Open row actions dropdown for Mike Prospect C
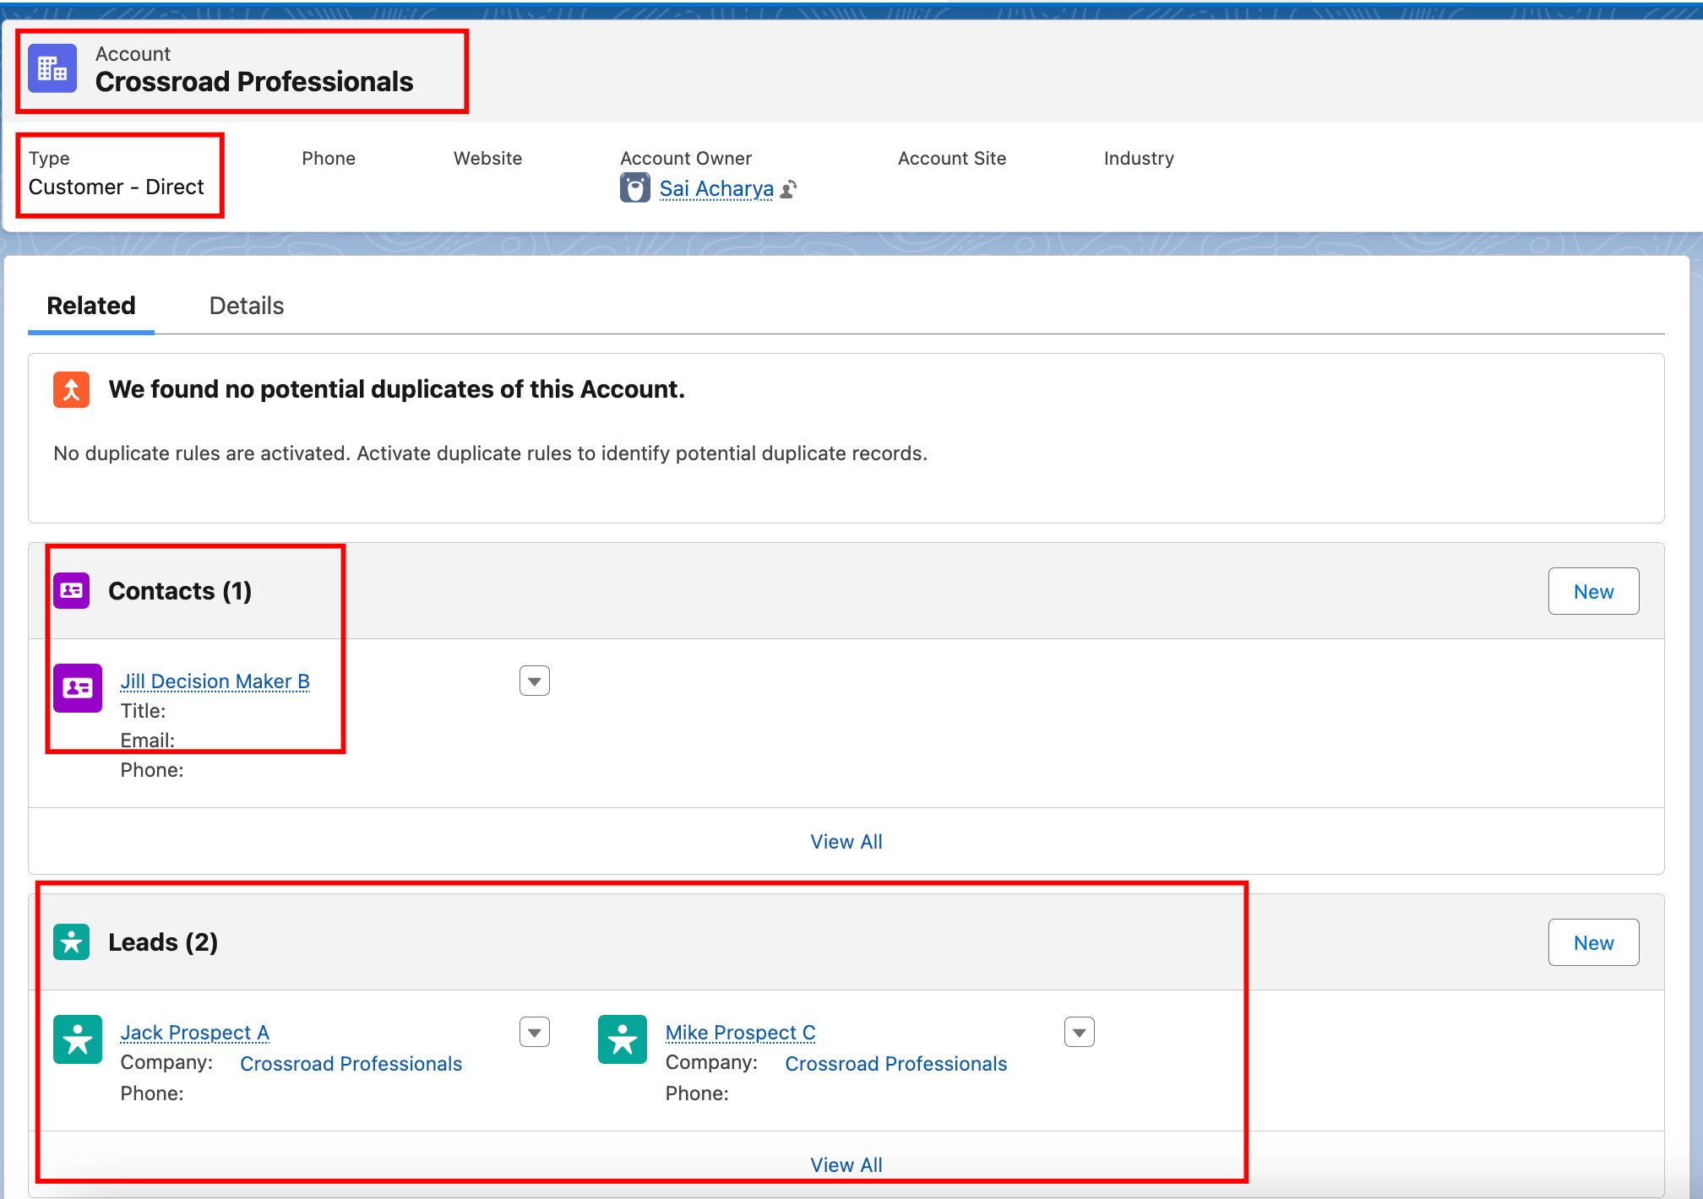The height and width of the screenshot is (1199, 1703). (1080, 1033)
